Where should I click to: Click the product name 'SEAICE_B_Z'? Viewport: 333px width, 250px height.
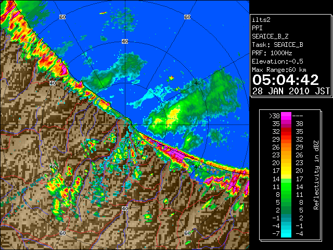point(270,36)
